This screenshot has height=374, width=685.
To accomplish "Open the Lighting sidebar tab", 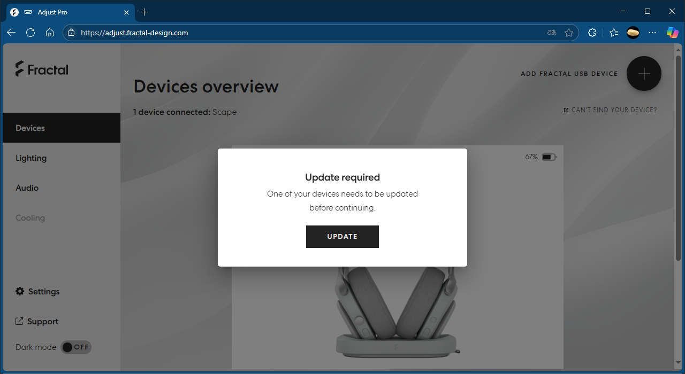I will click(62, 158).
